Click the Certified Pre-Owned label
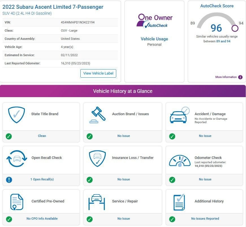The height and width of the screenshot is (227, 246). (48, 201)
